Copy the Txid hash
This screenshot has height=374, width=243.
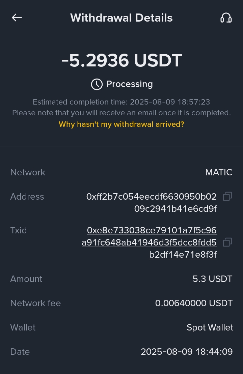click(x=227, y=242)
